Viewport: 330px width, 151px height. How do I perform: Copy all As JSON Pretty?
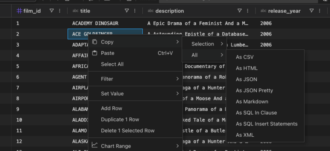tap(265, 90)
